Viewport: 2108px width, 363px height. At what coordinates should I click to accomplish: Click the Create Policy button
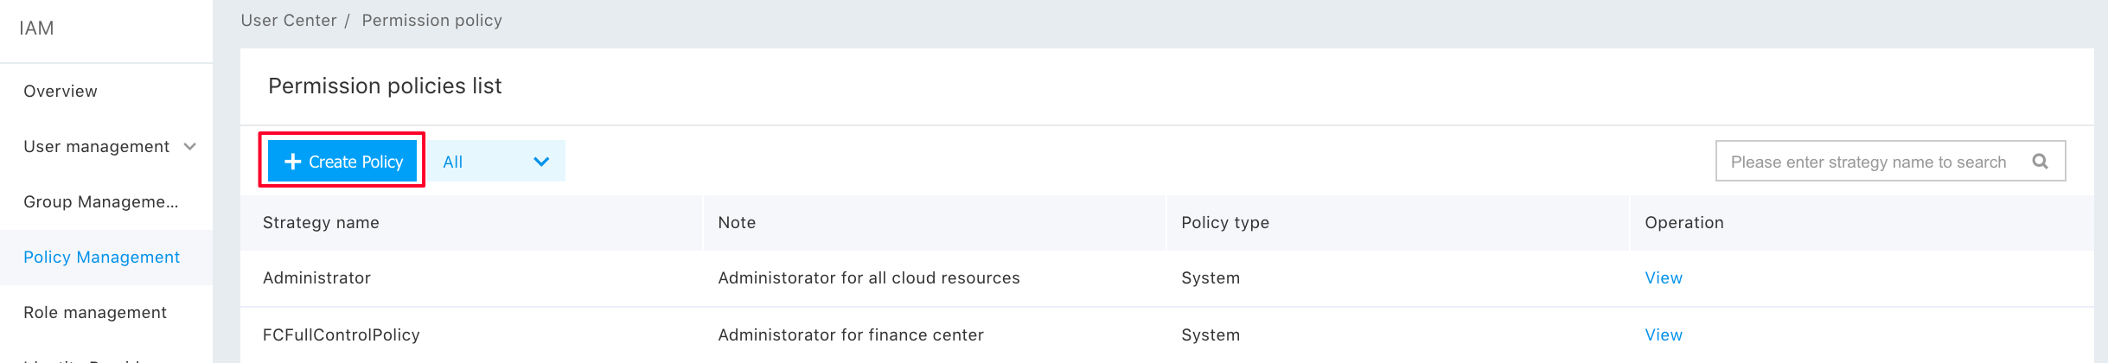click(342, 161)
